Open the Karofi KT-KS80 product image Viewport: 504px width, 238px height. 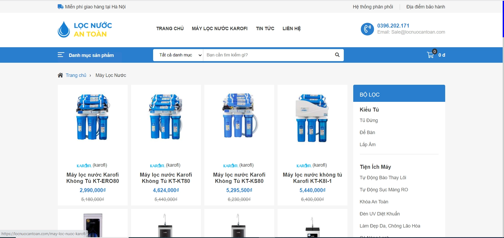pyautogui.click(x=239, y=117)
